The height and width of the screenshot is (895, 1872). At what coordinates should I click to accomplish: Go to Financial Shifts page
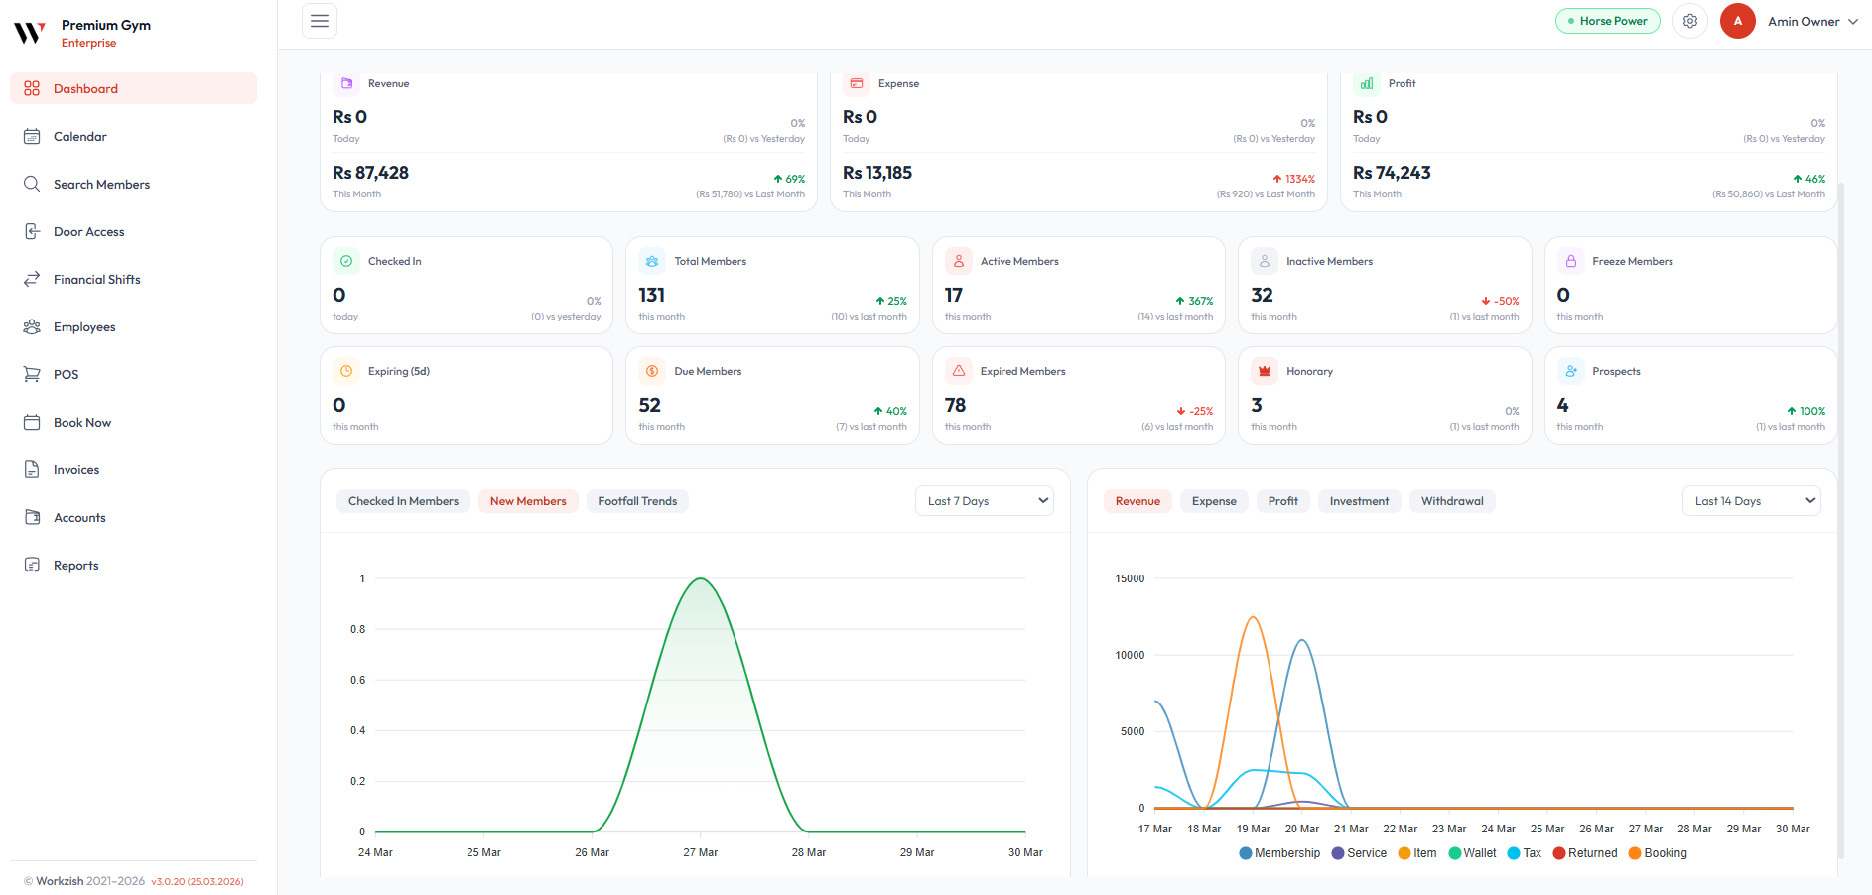coord(133,279)
